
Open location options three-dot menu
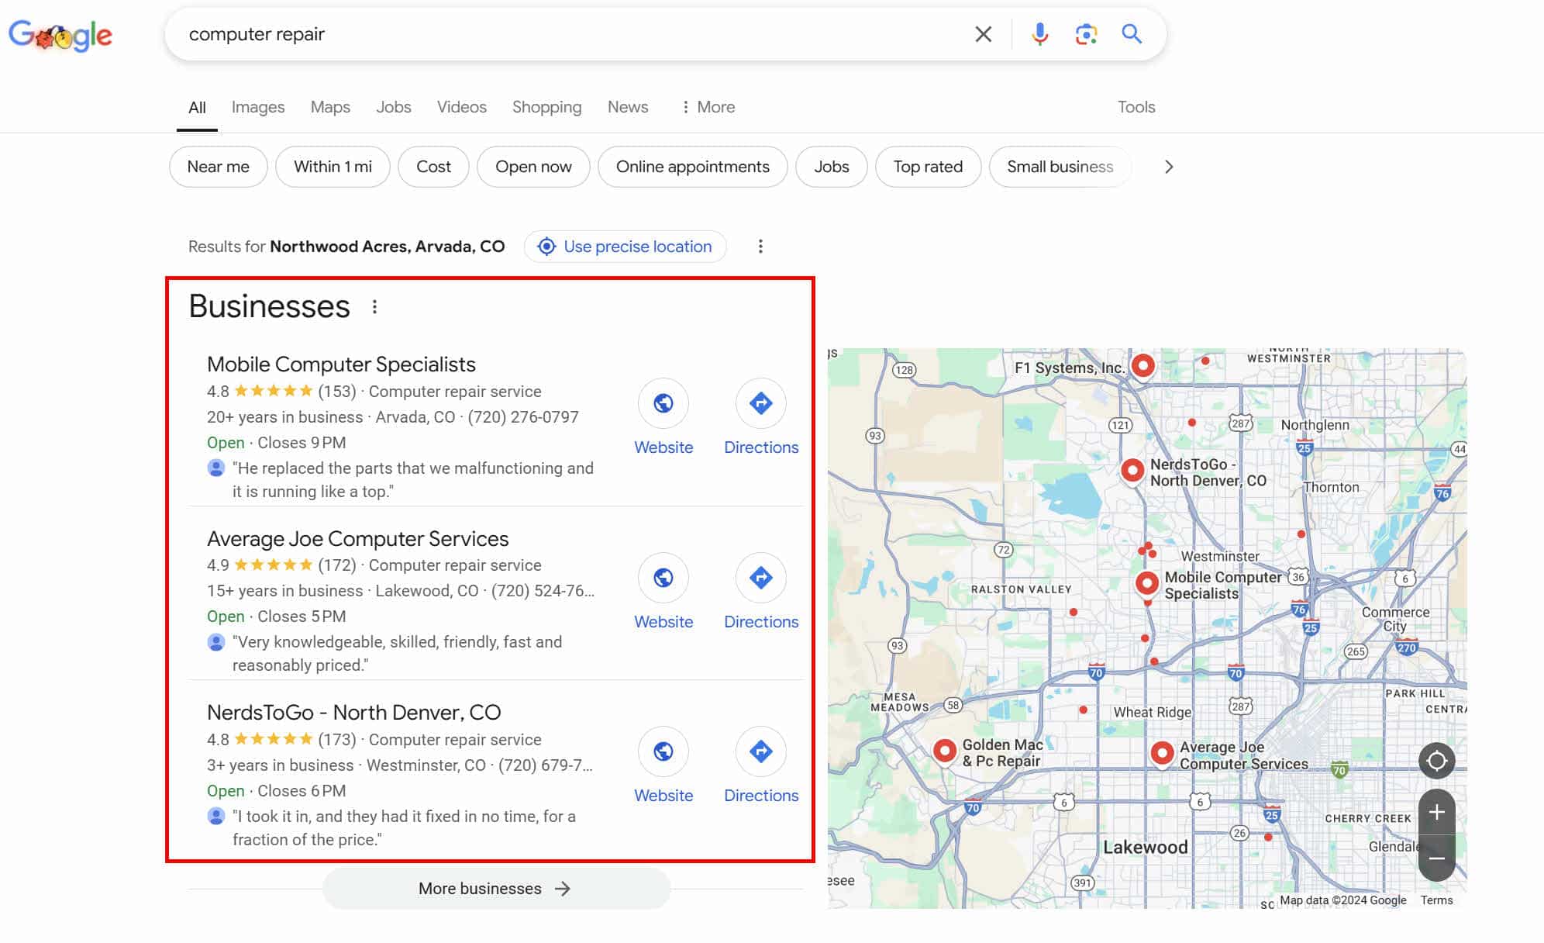[760, 247]
